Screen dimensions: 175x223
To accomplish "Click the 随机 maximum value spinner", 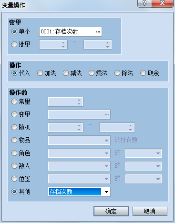I will tap(117, 128).
